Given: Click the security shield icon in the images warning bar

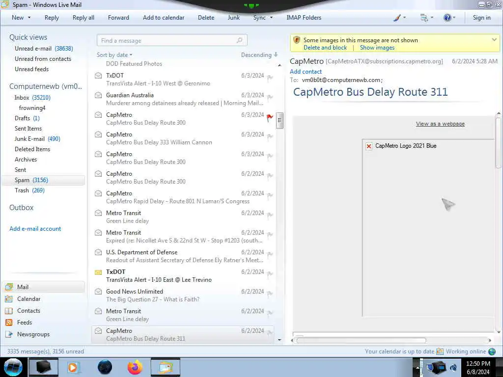Looking at the screenshot, I should coord(297,40).
